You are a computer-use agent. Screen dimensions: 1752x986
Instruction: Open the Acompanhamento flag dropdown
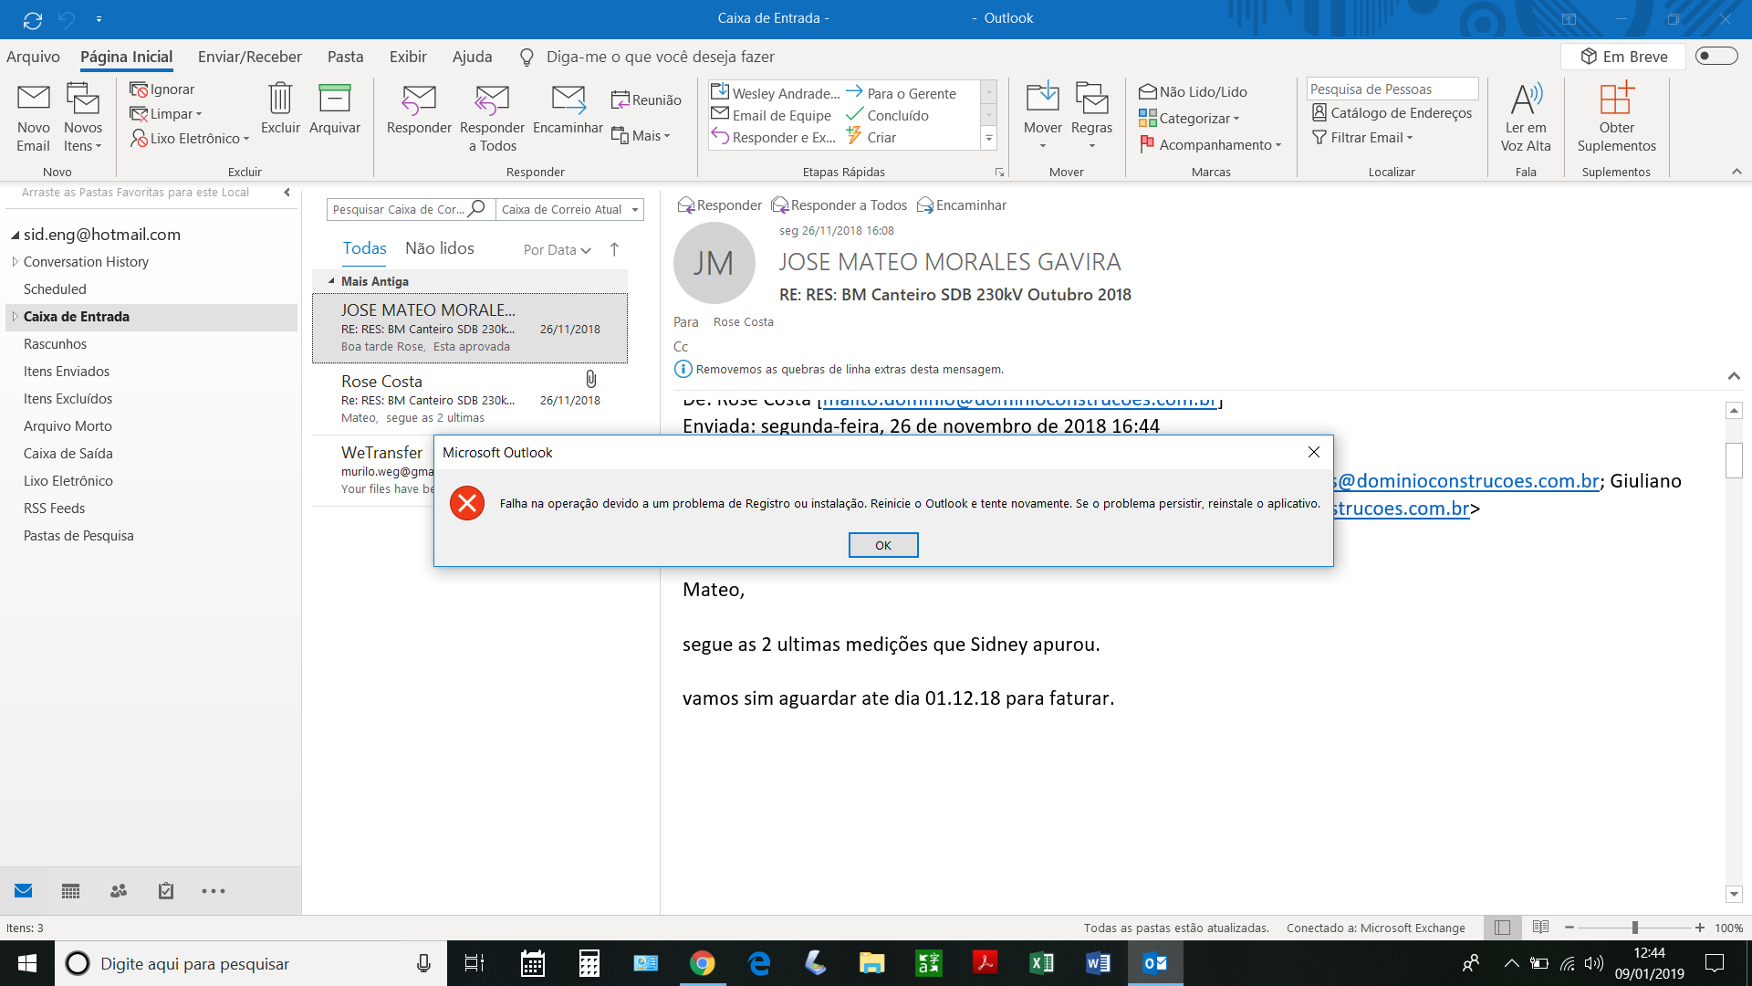(x=1210, y=145)
